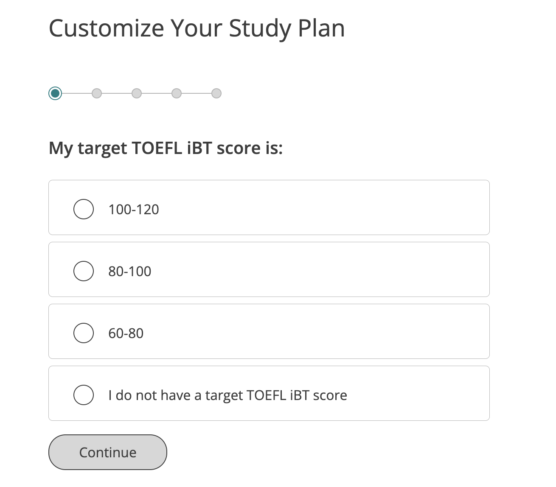This screenshot has width=556, height=487.
Task: Click the "My target TOEFL iBT score is:" question
Action: 166,148
